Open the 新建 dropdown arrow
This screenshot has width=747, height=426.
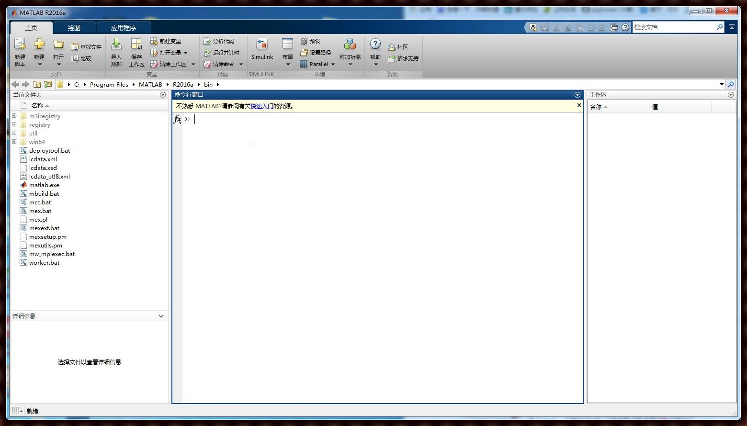pyautogui.click(x=39, y=64)
